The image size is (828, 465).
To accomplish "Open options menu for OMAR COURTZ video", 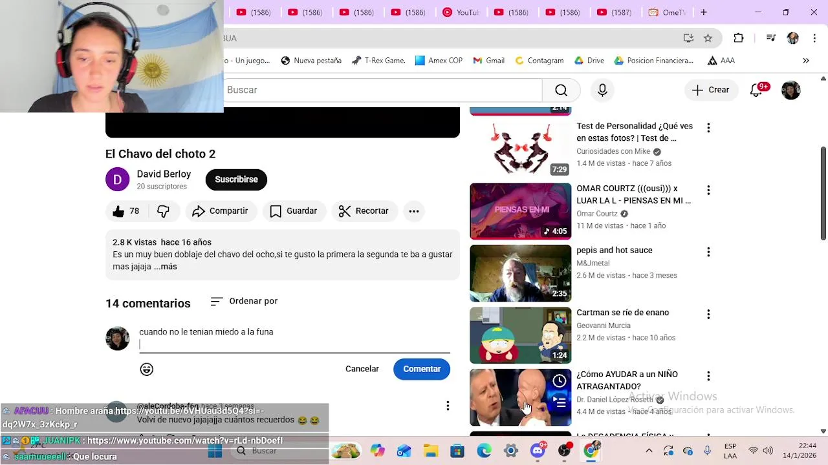I will coord(708,191).
